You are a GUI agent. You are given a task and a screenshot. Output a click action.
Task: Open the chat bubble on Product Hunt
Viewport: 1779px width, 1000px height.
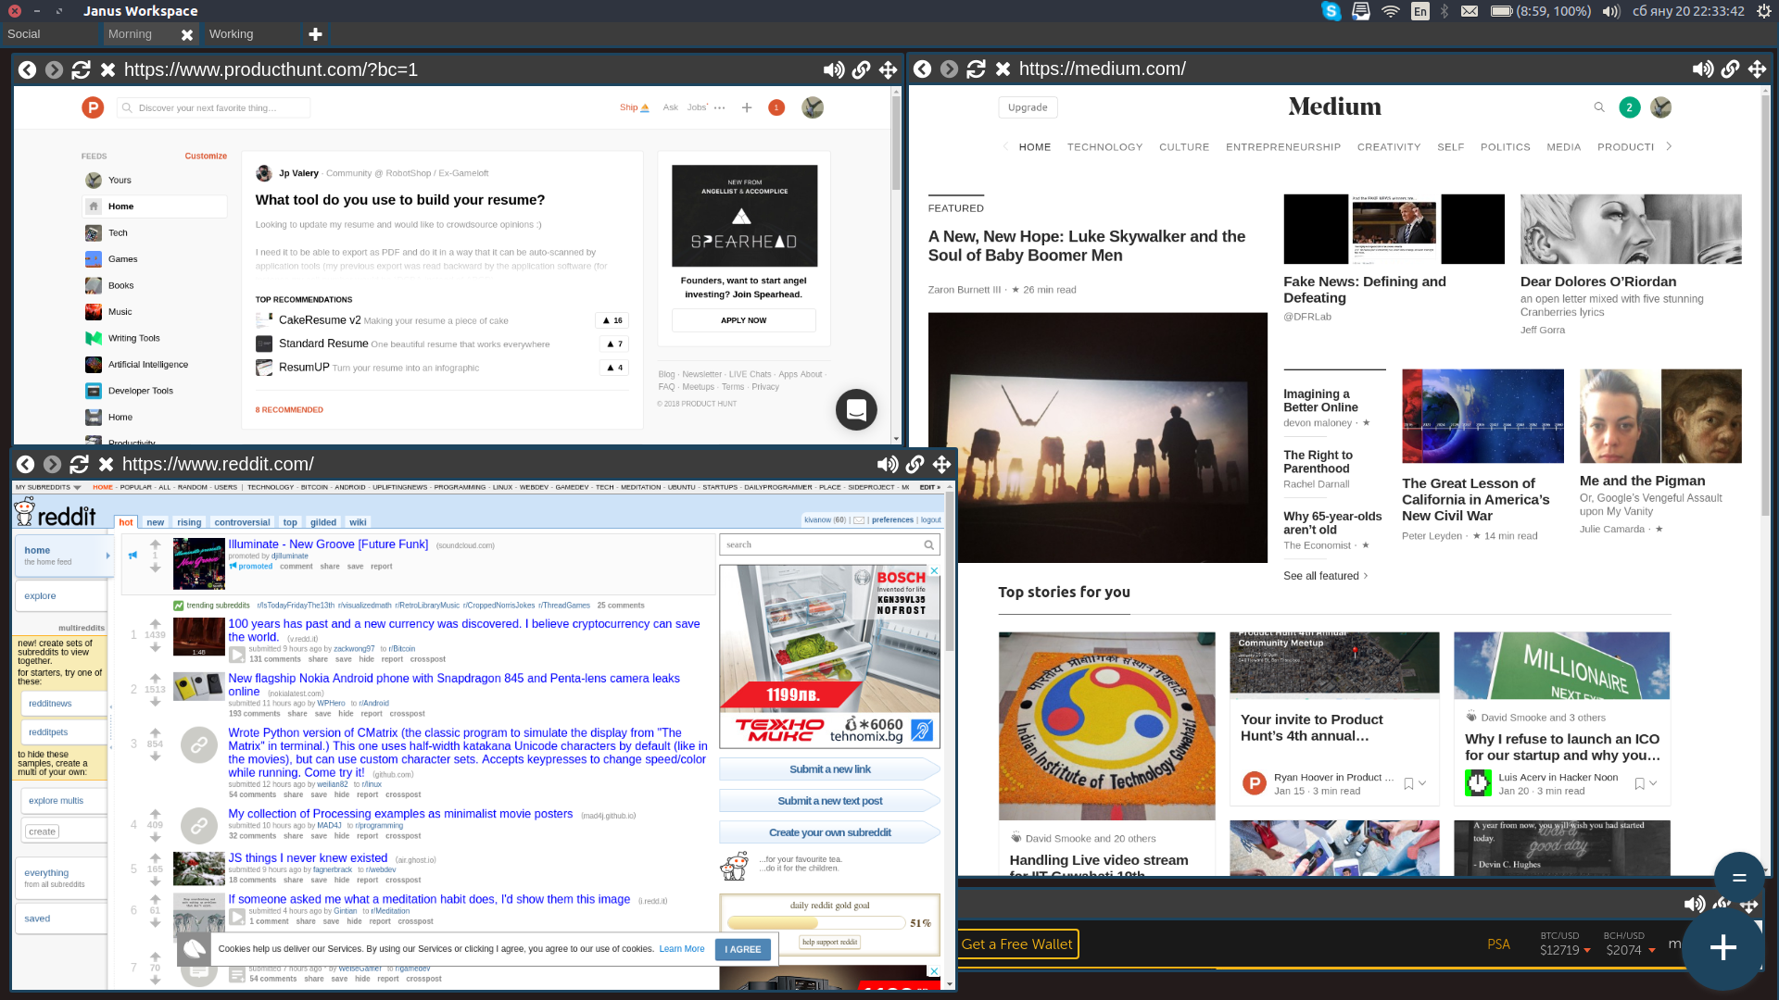[855, 409]
